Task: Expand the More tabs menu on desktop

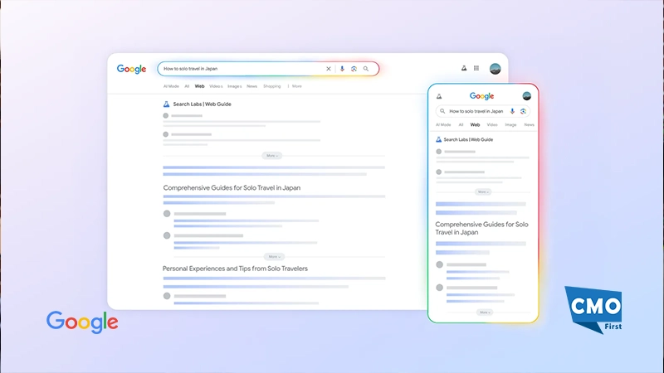Action: coord(295,86)
